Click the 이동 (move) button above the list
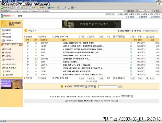 tap(133, 37)
